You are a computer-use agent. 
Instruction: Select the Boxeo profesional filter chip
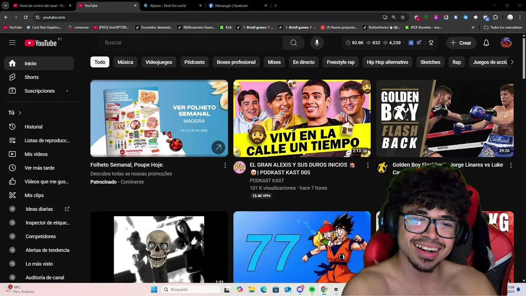coord(236,62)
